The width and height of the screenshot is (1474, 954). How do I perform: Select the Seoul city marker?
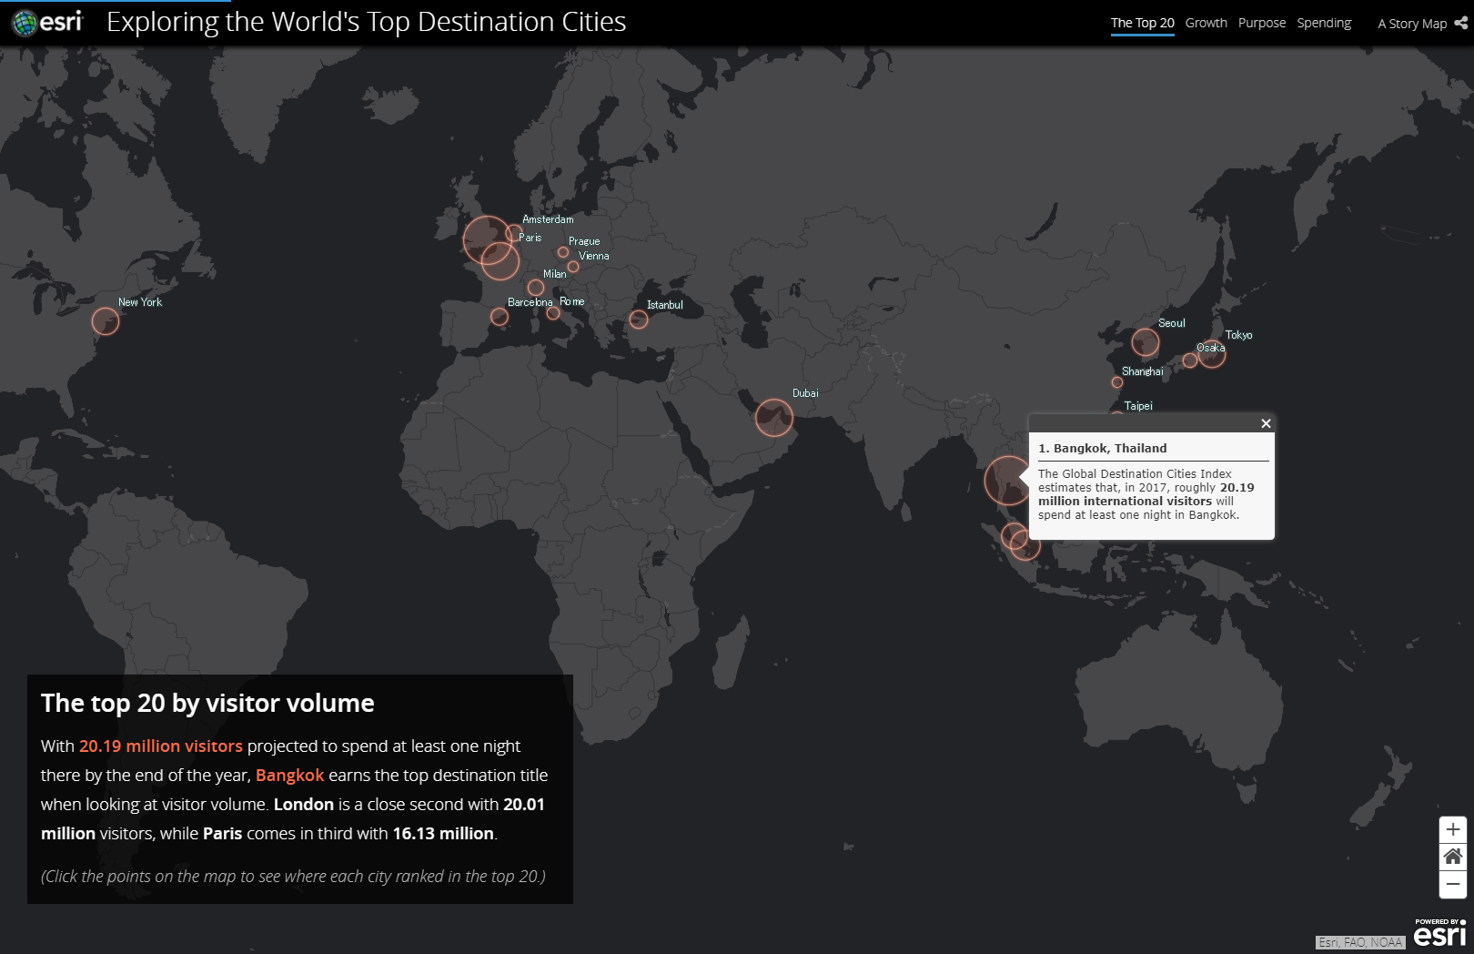tap(1145, 342)
